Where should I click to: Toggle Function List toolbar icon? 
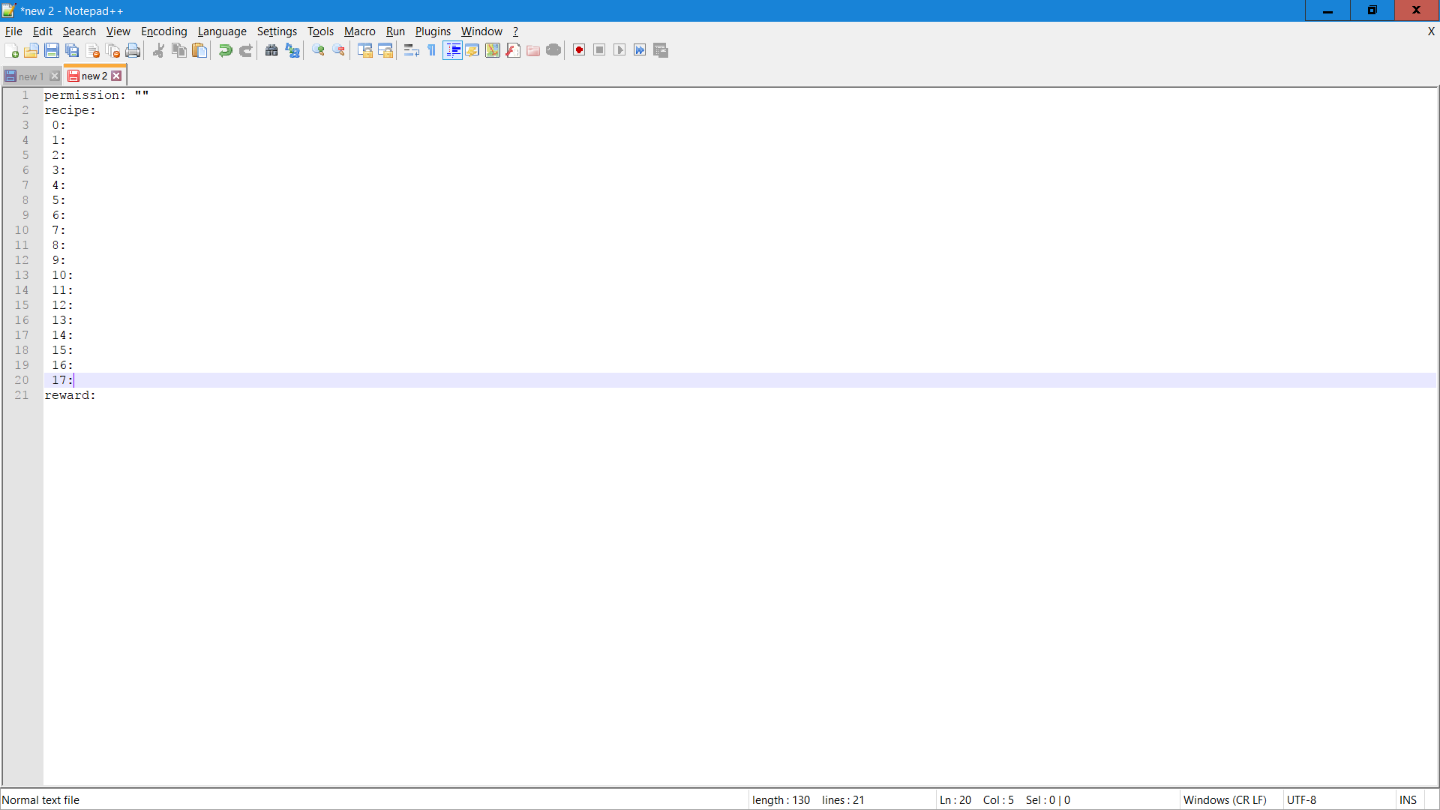click(512, 50)
